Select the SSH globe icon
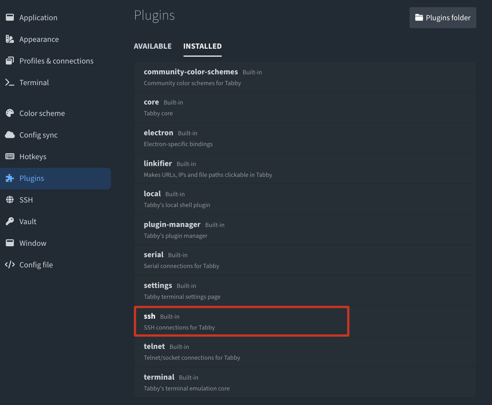The height and width of the screenshot is (405, 492). pos(10,200)
